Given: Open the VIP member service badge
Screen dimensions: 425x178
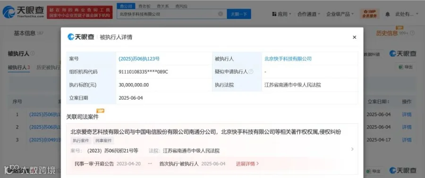Looking at the screenshot, I should point(369,14).
